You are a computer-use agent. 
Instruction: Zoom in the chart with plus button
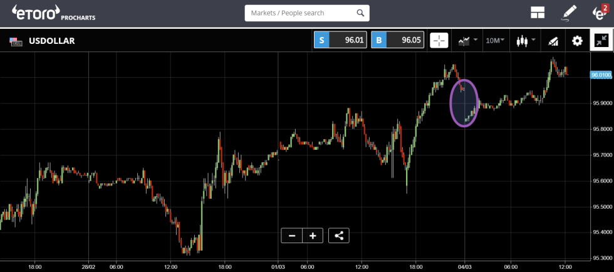point(313,236)
